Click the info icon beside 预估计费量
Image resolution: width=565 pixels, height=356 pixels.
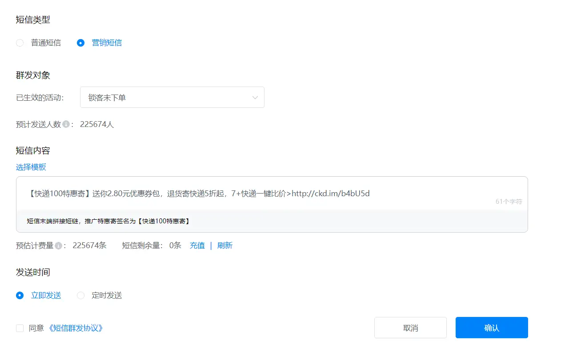coord(58,246)
